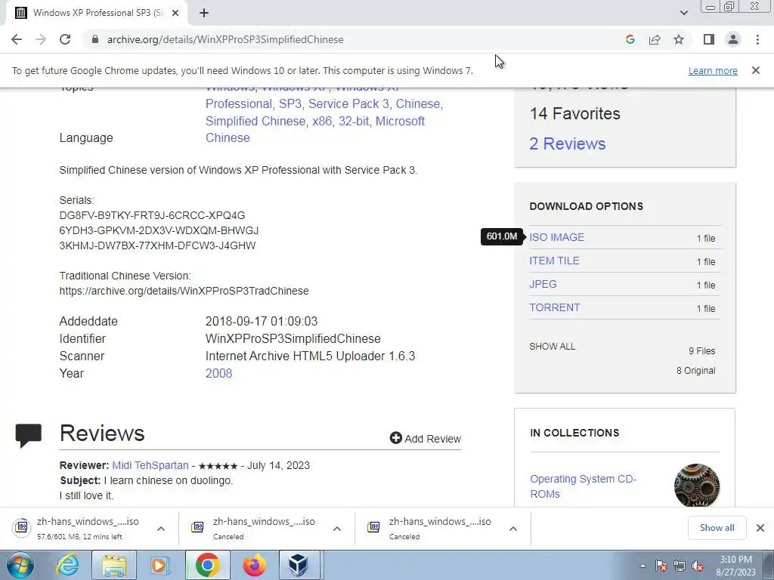
Task: Open the Google search icon in address bar
Action: [x=630, y=39]
